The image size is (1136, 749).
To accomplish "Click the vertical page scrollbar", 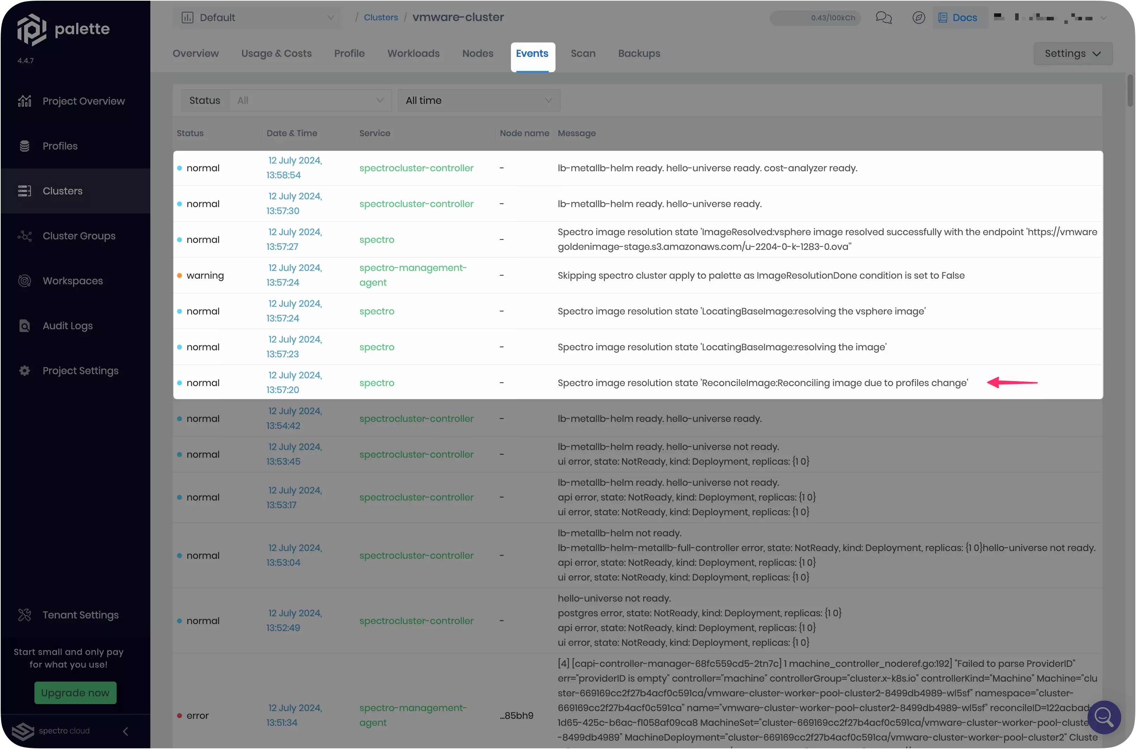I will (1130, 91).
